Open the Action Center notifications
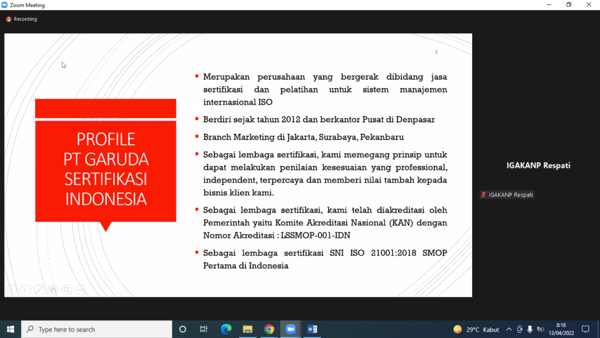The image size is (600, 338). click(585, 329)
